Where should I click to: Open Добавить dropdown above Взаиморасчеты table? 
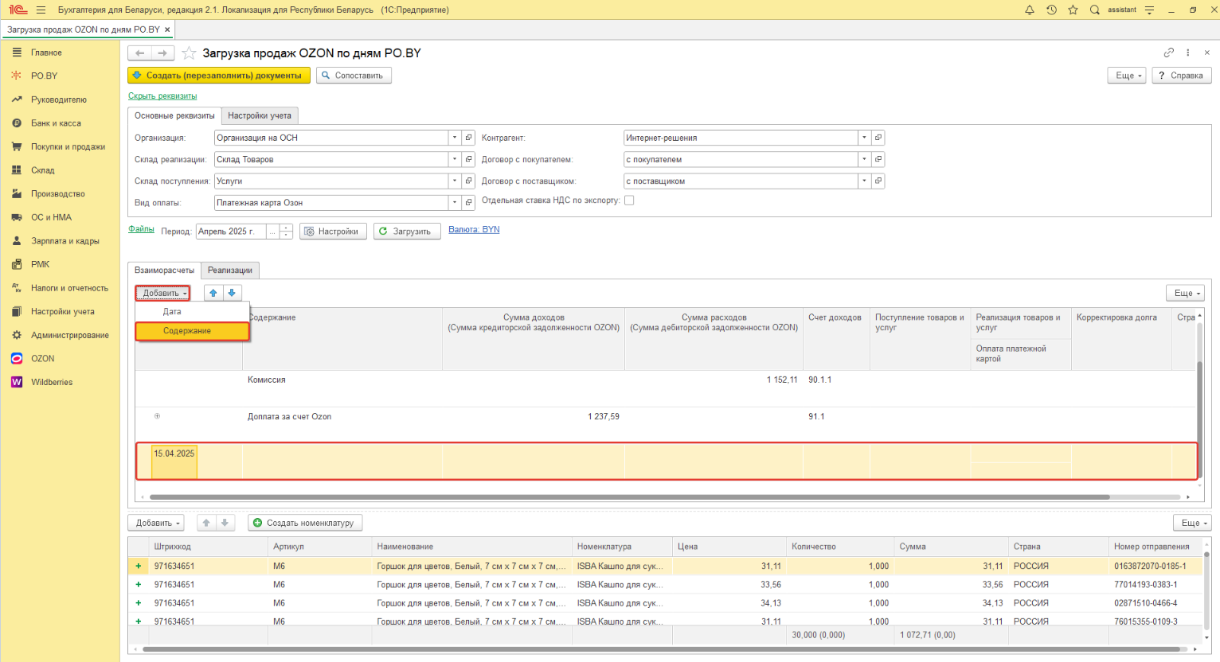coord(162,293)
